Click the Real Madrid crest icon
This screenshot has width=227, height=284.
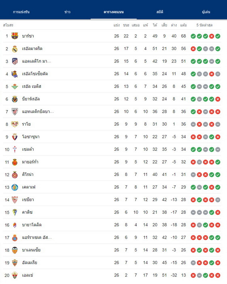(15, 49)
